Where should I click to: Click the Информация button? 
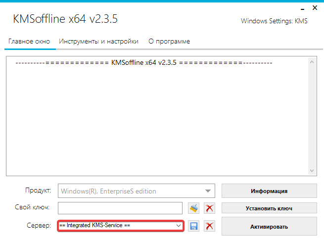pos(269,191)
